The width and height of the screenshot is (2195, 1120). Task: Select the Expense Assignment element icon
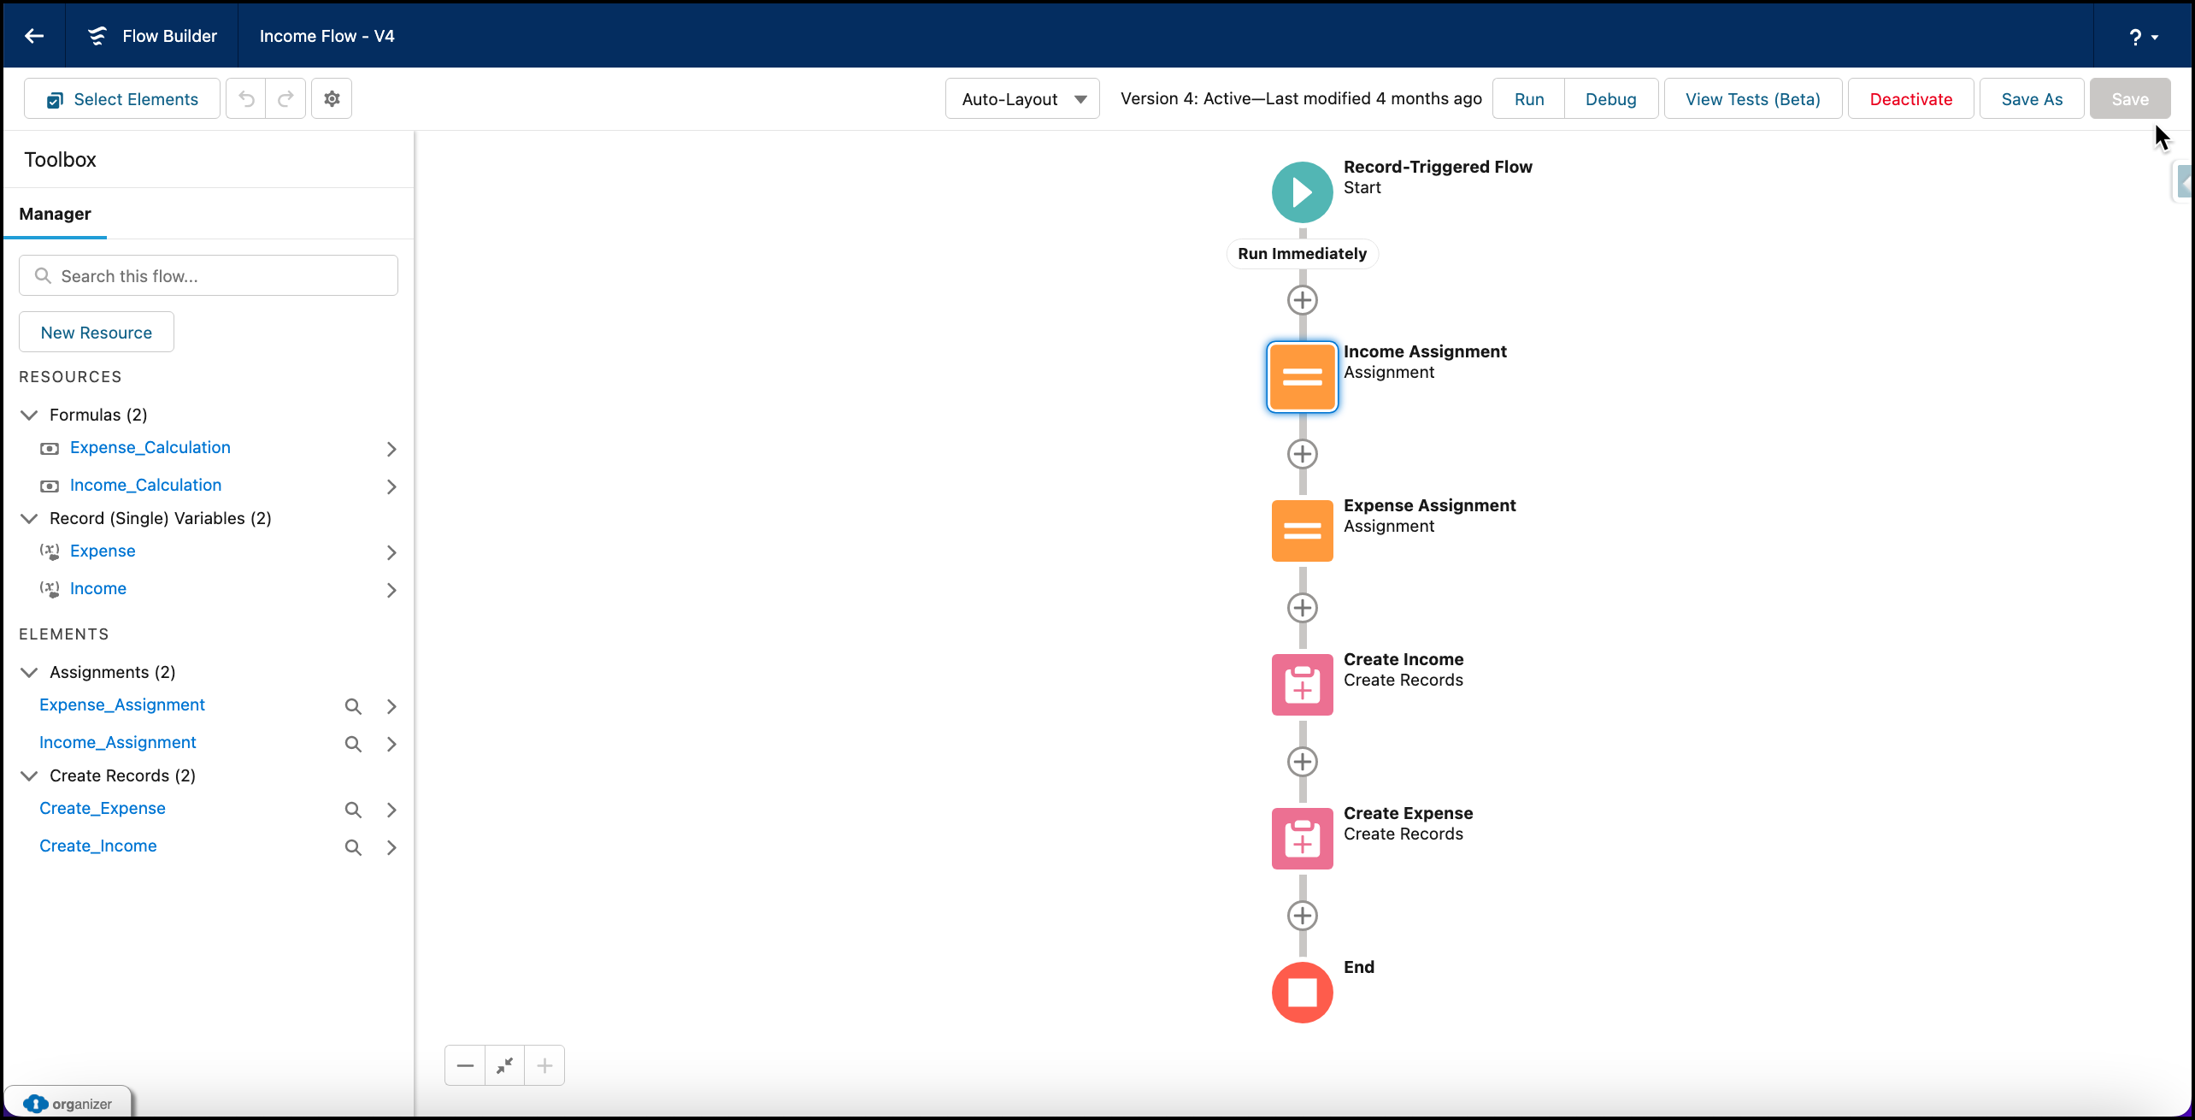coord(1302,531)
